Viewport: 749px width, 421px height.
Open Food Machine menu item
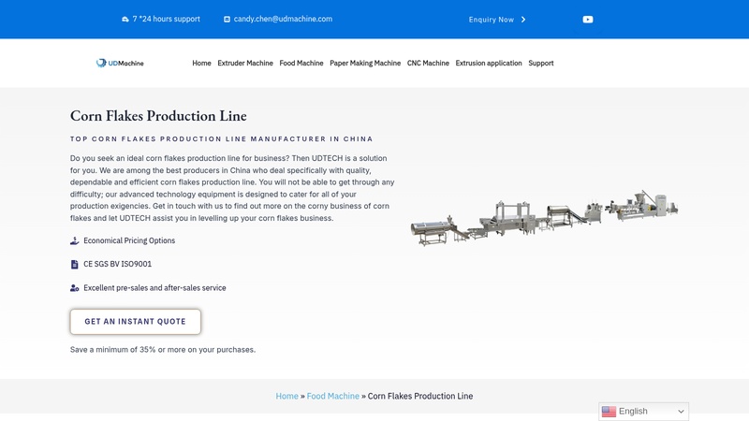301,63
